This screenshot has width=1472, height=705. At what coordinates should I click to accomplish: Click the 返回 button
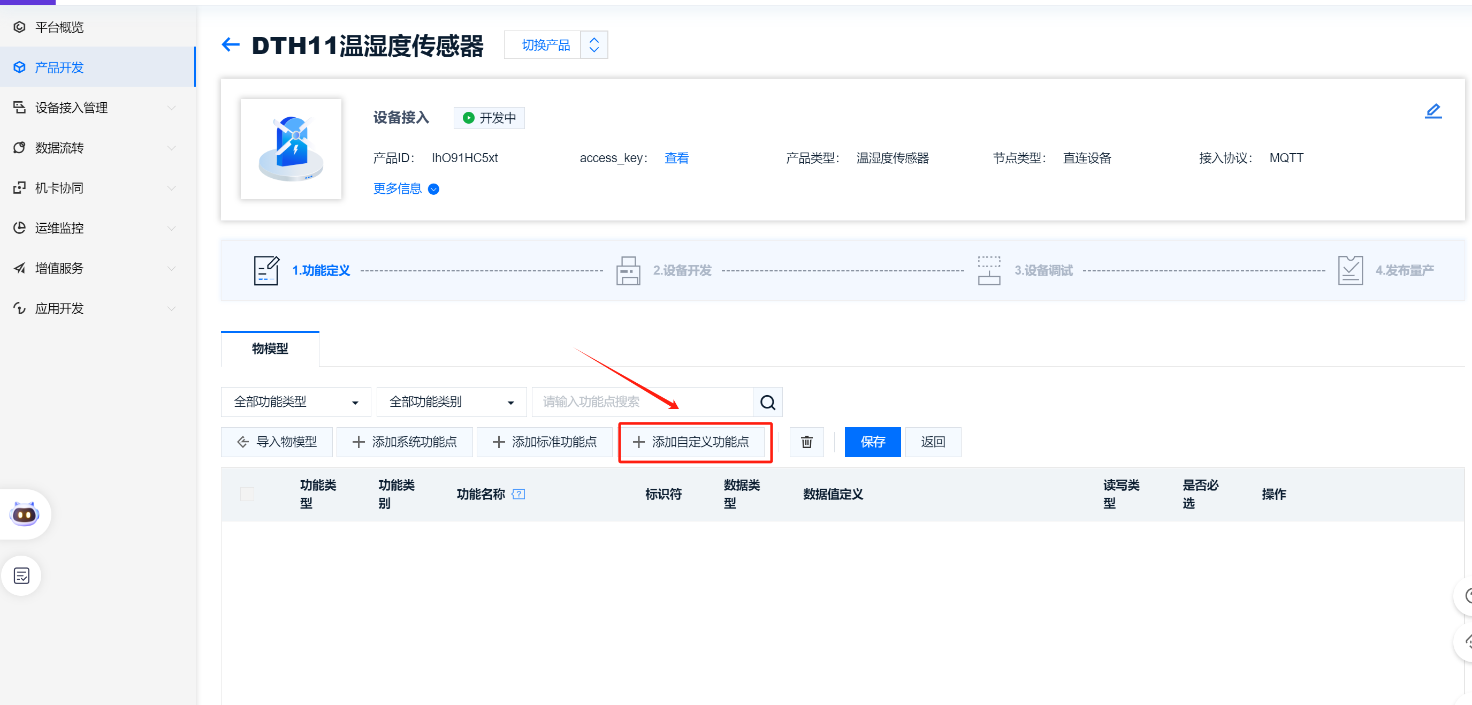point(933,442)
